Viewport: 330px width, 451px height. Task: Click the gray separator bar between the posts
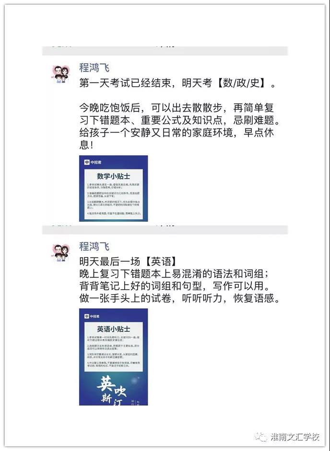165,230
